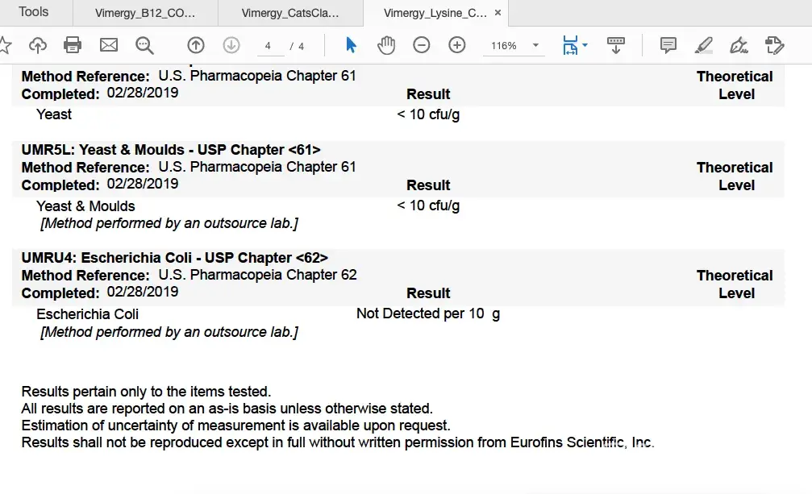Screen dimensions: 812x494
Task: Pick the Highlight text tool
Action: point(703,45)
